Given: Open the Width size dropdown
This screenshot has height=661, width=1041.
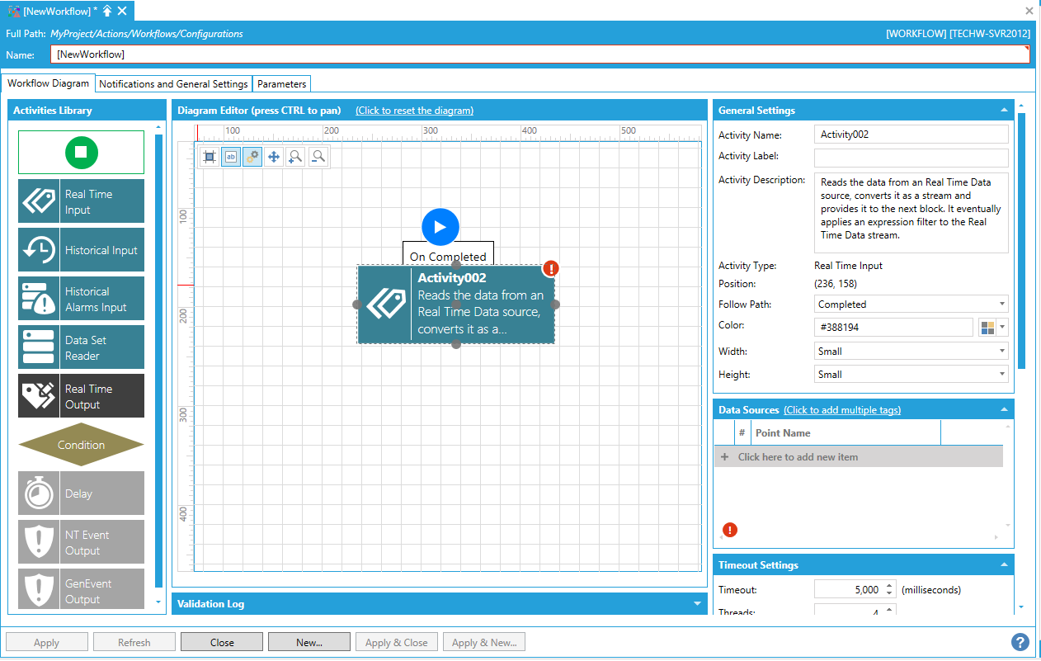Looking at the screenshot, I should 911,352.
